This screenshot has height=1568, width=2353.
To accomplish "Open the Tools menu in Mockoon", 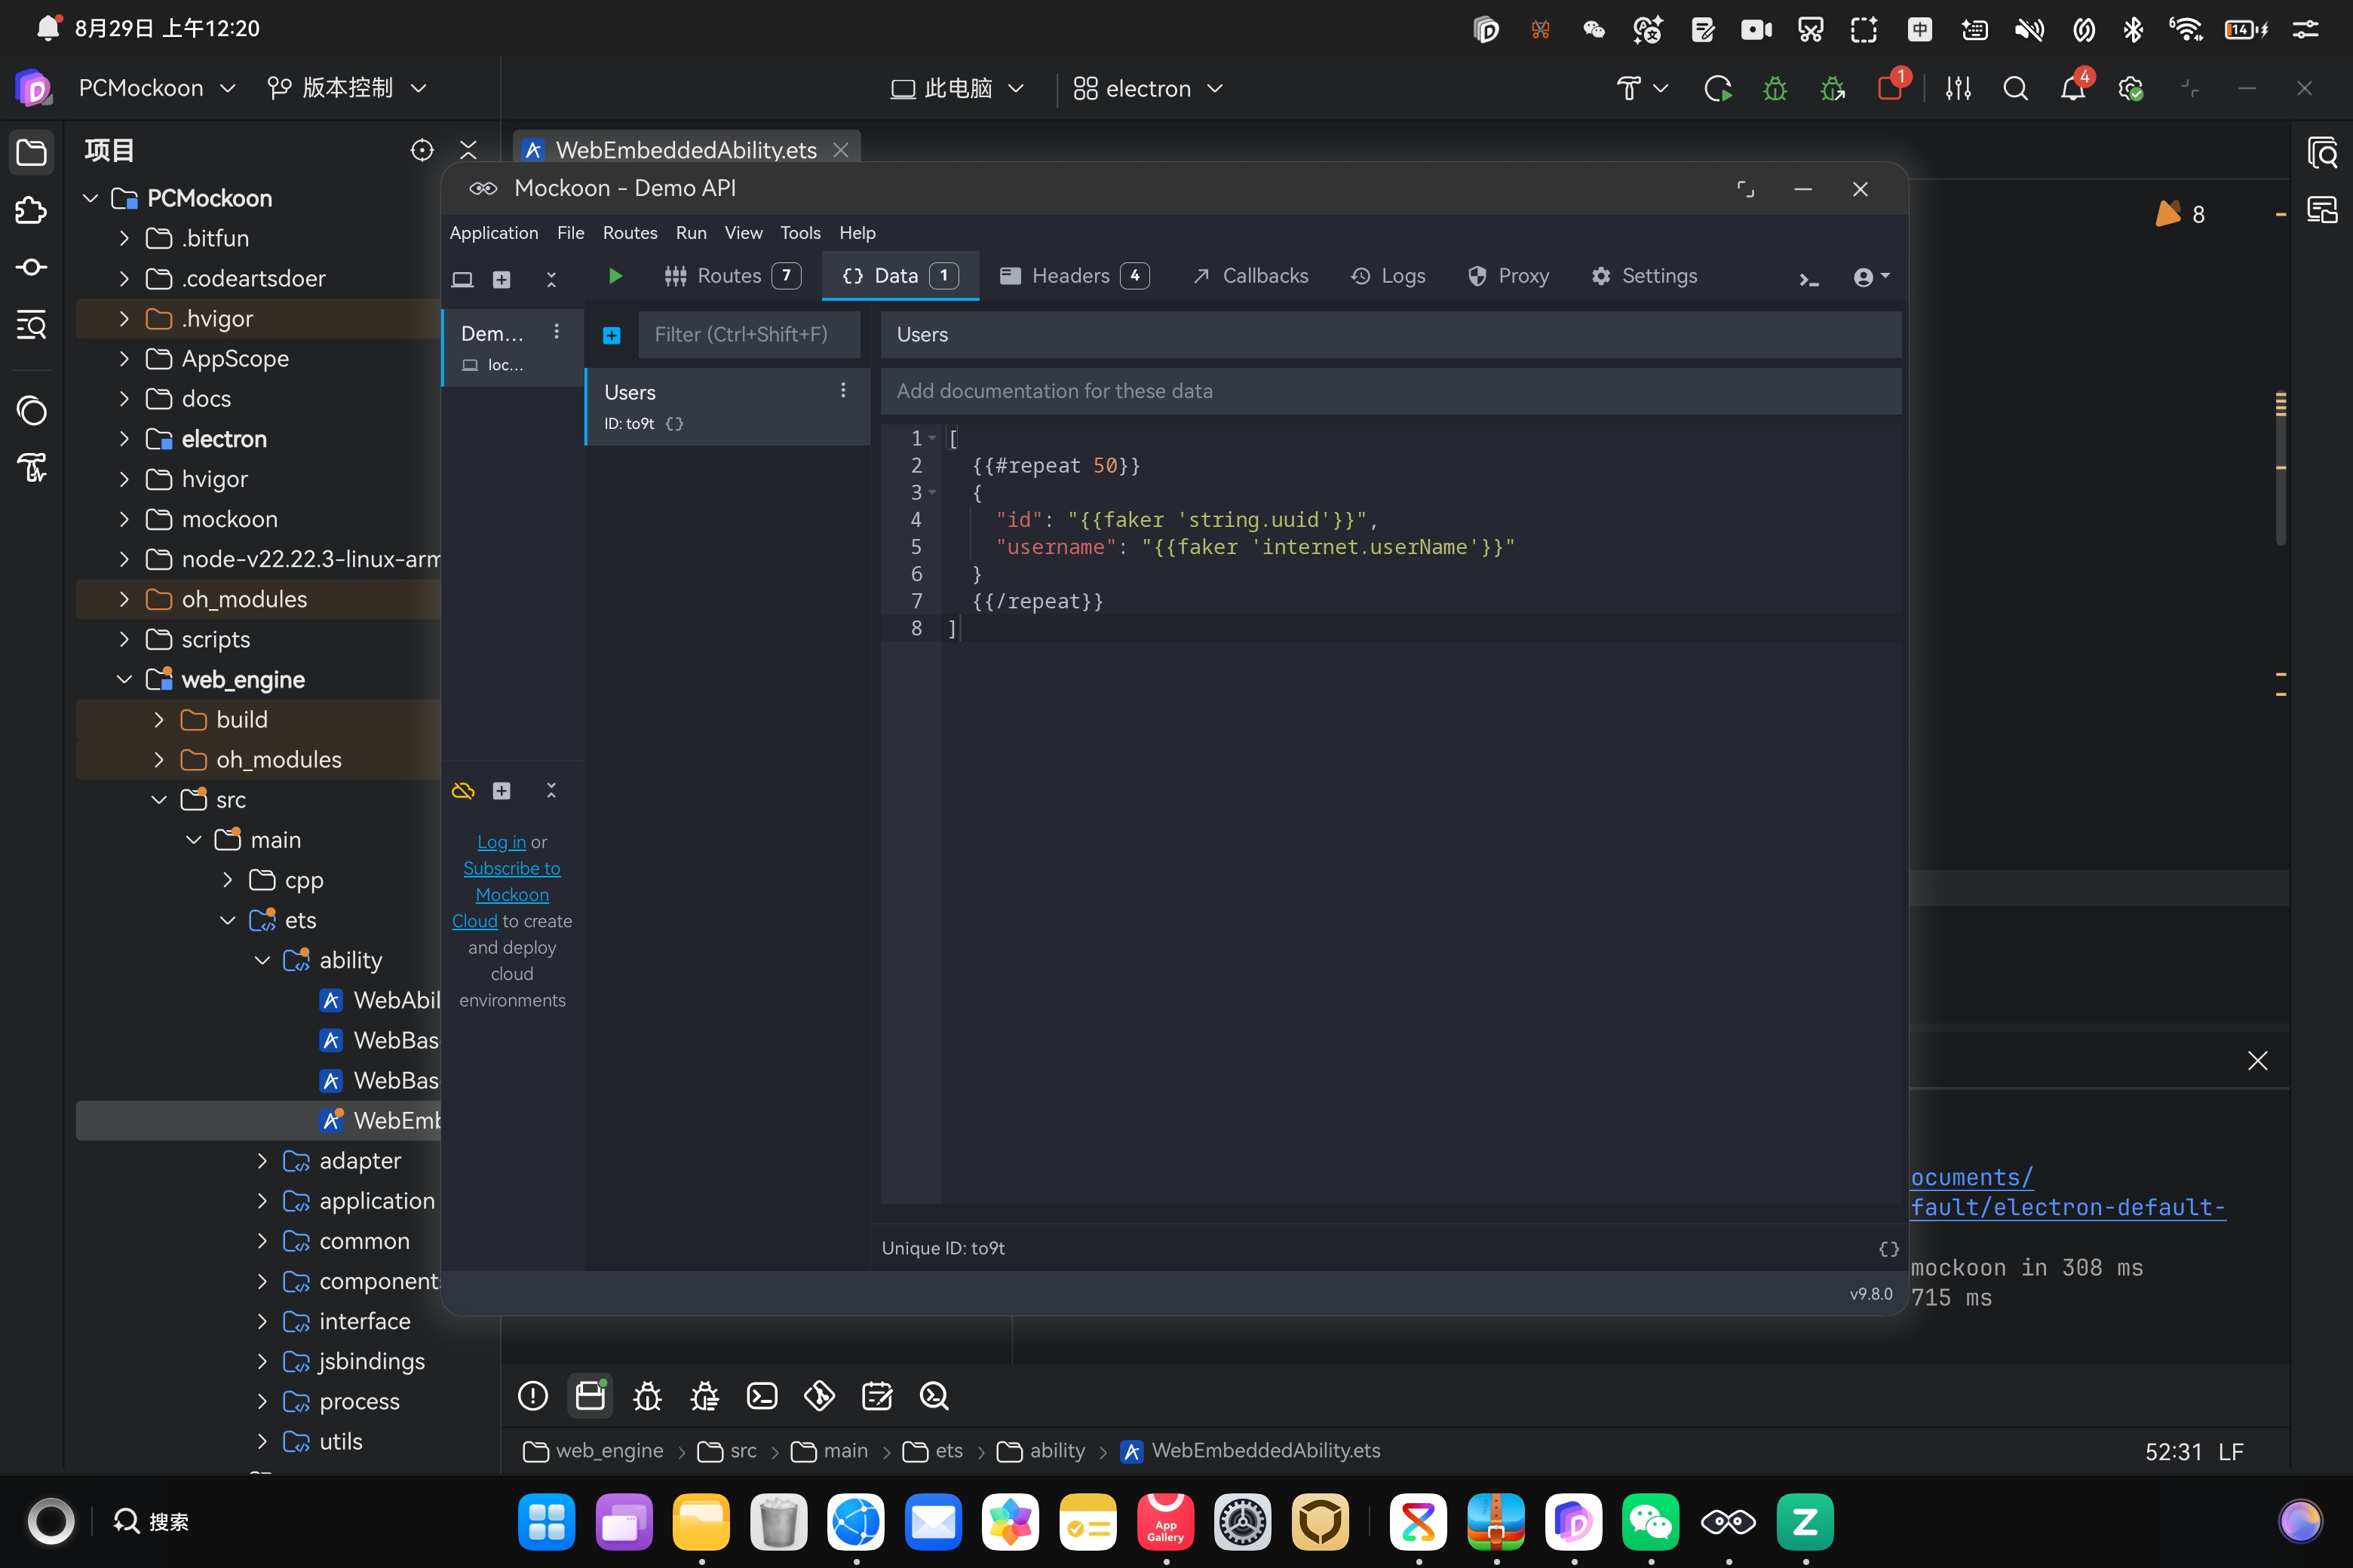I will pos(800,233).
